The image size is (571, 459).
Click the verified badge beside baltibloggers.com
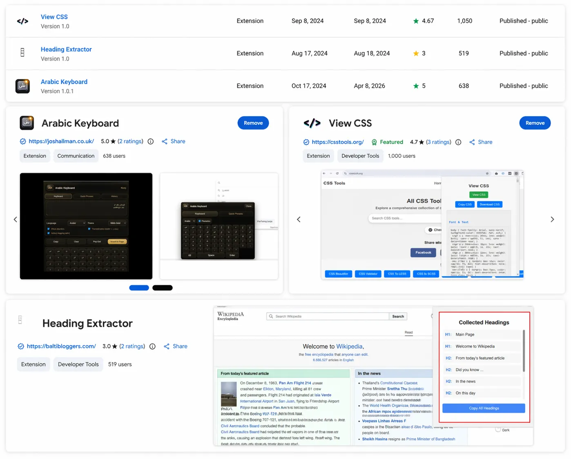point(21,346)
